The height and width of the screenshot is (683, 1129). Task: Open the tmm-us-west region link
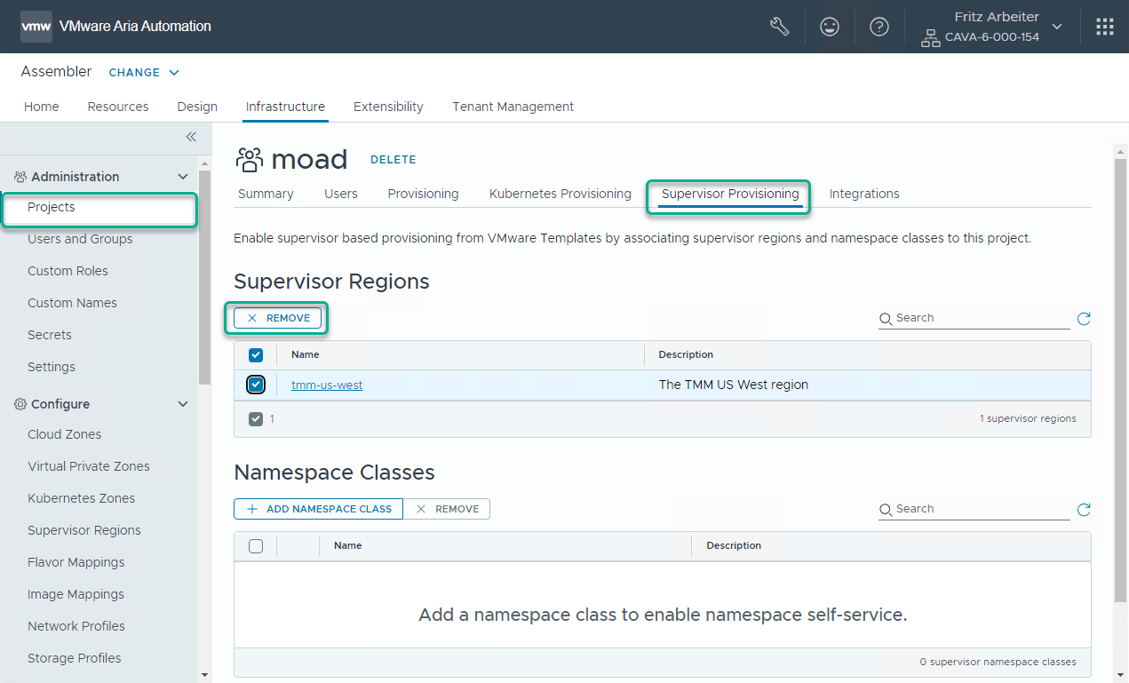tap(327, 385)
